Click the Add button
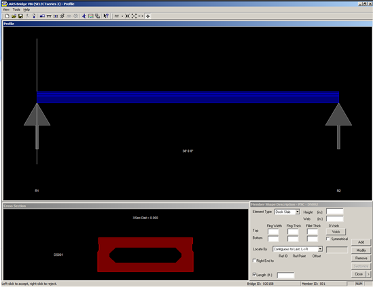Image resolution: width=373 pixels, height=287 pixels. pos(361,242)
